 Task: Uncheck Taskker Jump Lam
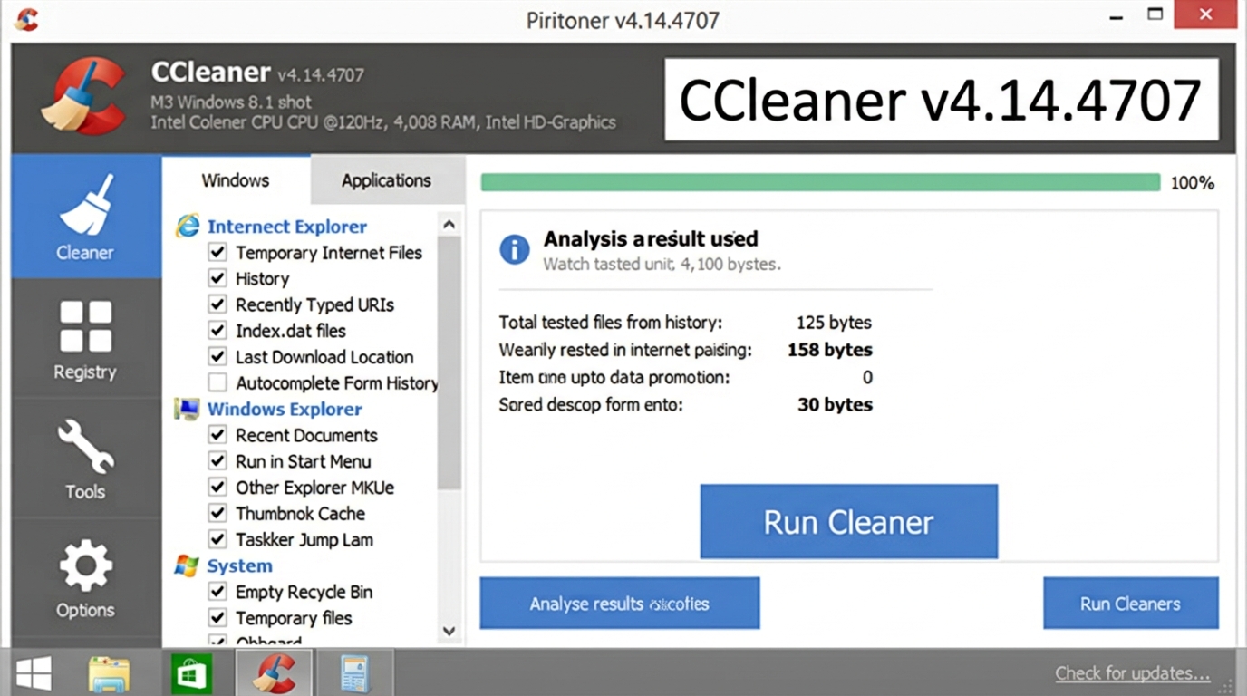tap(217, 539)
